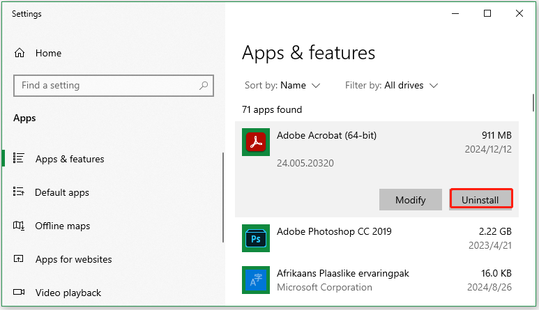Click the Adobe Photoshop CC 2019 icon
The image size is (539, 310).
tap(255, 238)
